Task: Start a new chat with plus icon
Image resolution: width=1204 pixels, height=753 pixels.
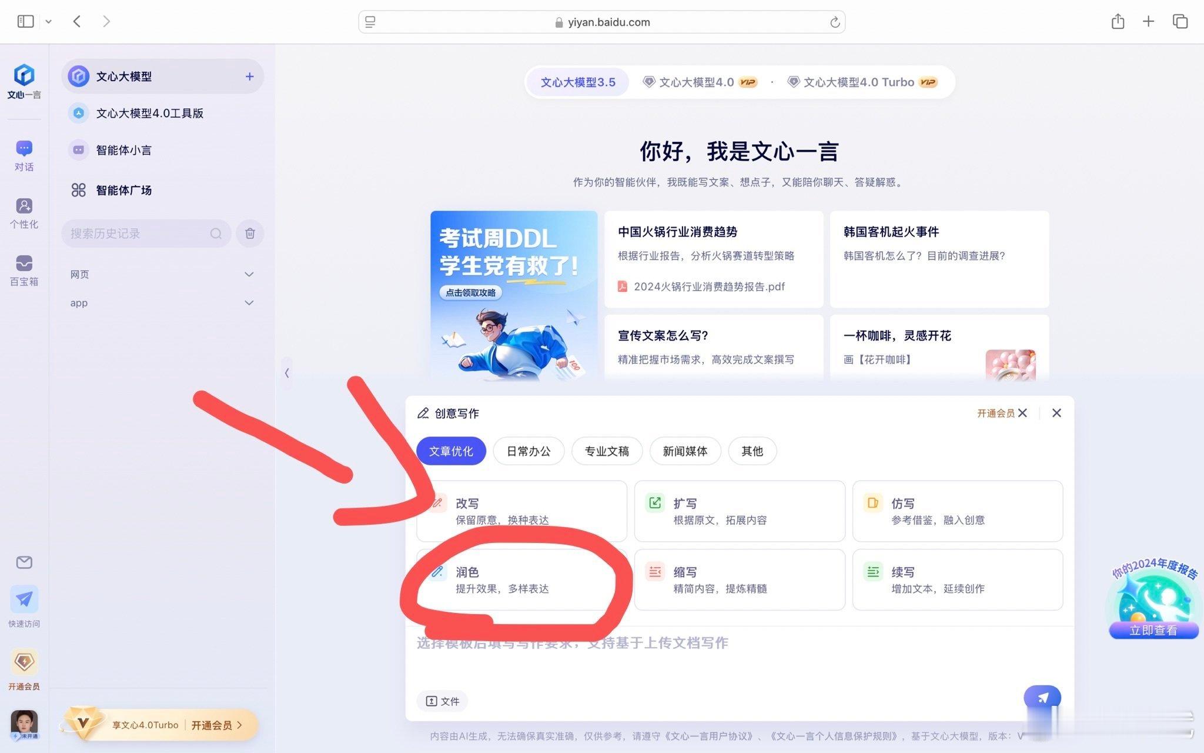Action: (249, 76)
